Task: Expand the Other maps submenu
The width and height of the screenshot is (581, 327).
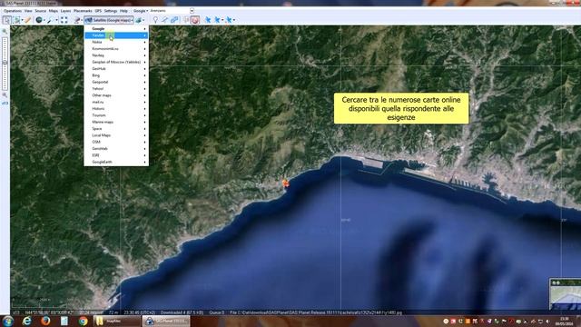Action: click(x=116, y=95)
